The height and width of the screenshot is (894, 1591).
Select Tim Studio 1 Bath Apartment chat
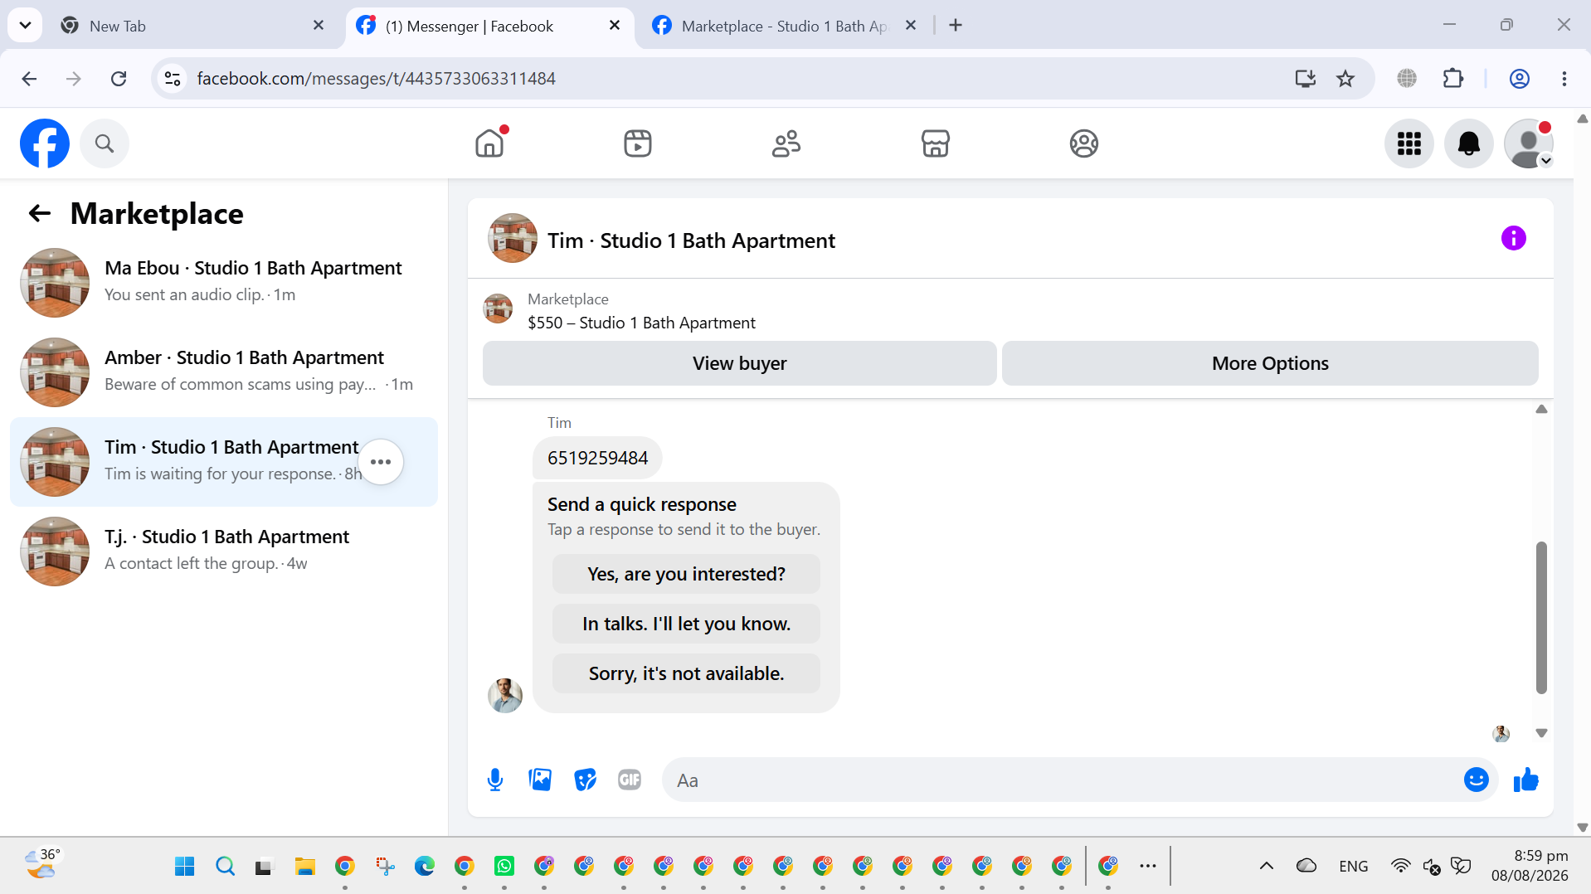224,462
